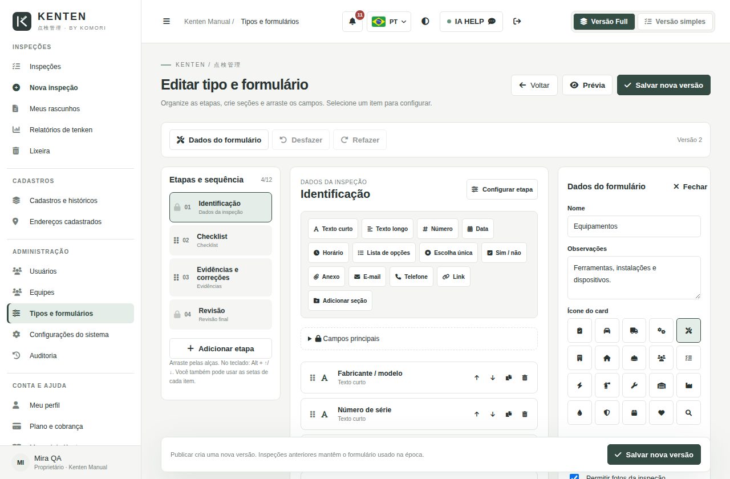Open the Prévia preview
The width and height of the screenshot is (730, 479).
[x=587, y=86]
